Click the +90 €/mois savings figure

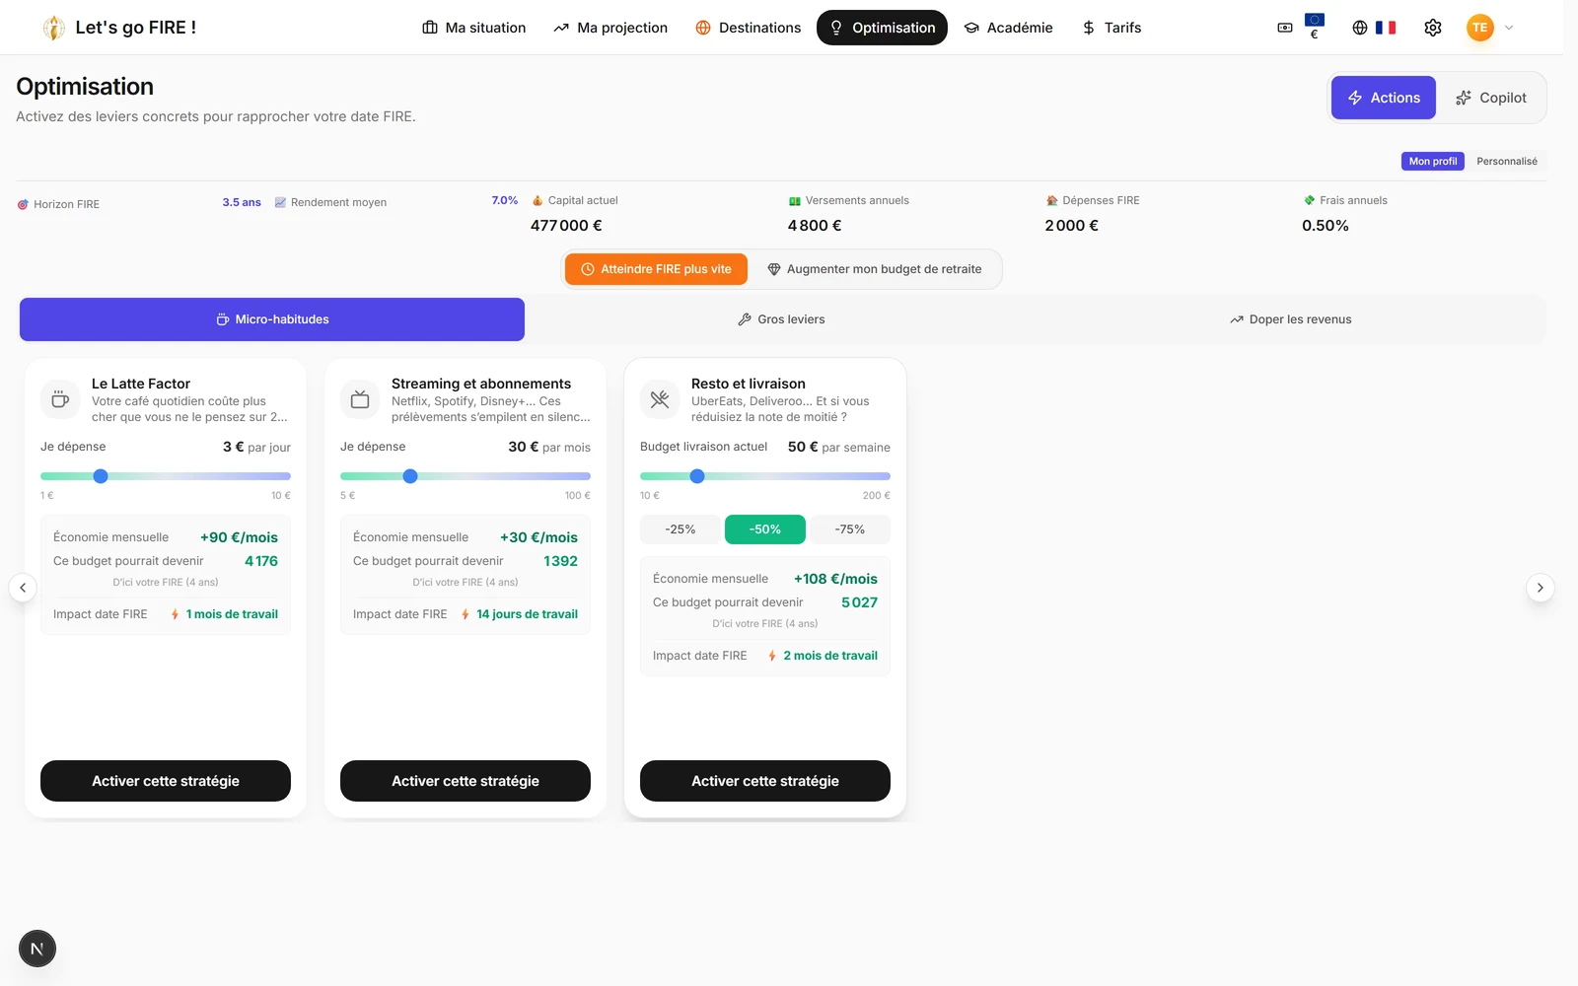[x=239, y=537]
